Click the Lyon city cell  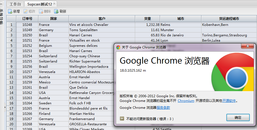coord(181,40)
